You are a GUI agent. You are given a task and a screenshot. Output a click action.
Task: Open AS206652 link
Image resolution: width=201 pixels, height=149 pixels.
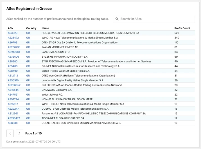pos(14,85)
